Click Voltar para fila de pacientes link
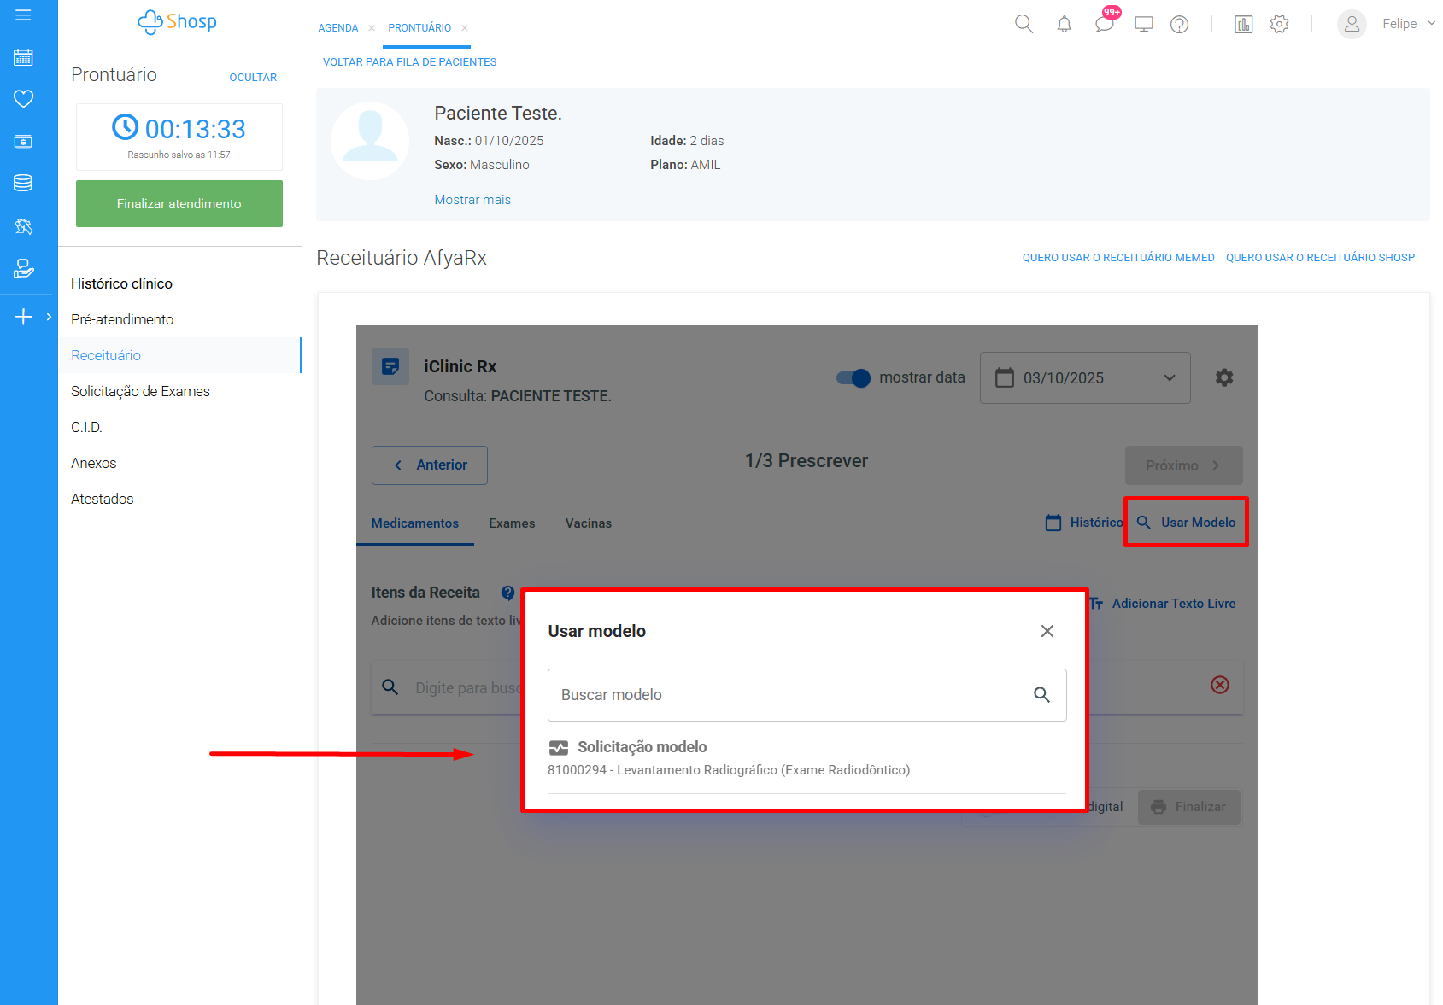1443x1005 pixels. click(x=409, y=62)
